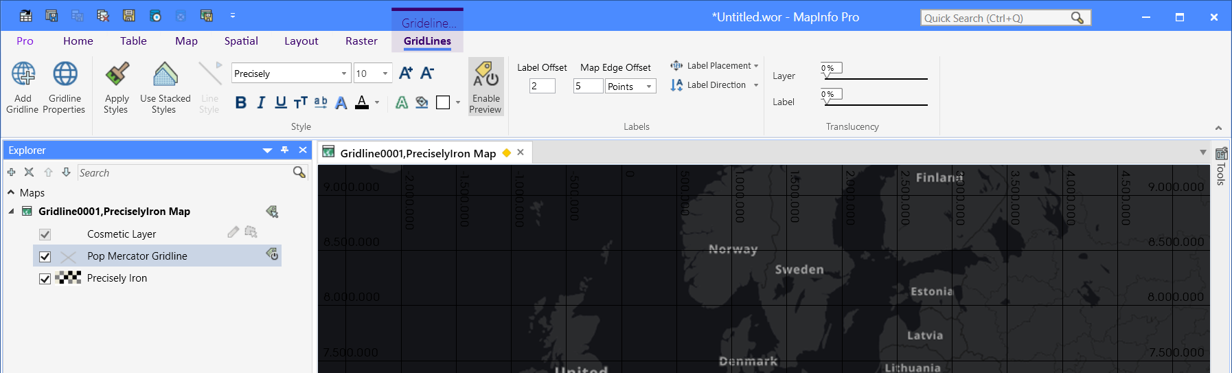1232x373 pixels.
Task: Toggle the Cosmetic Layer visibility checkbox
Action: tap(45, 234)
